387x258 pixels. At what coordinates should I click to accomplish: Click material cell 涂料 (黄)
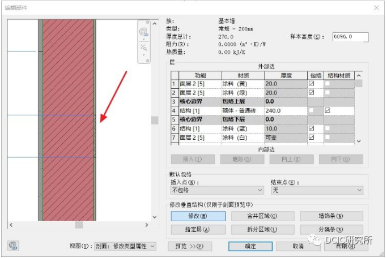(243, 84)
